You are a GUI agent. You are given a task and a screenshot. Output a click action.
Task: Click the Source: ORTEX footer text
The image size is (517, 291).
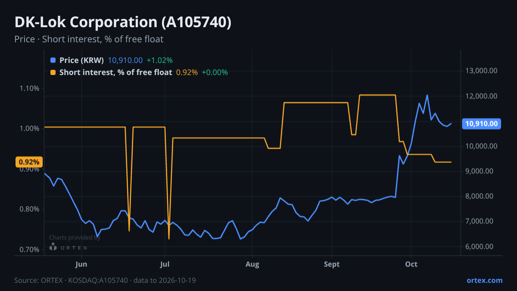(105, 280)
